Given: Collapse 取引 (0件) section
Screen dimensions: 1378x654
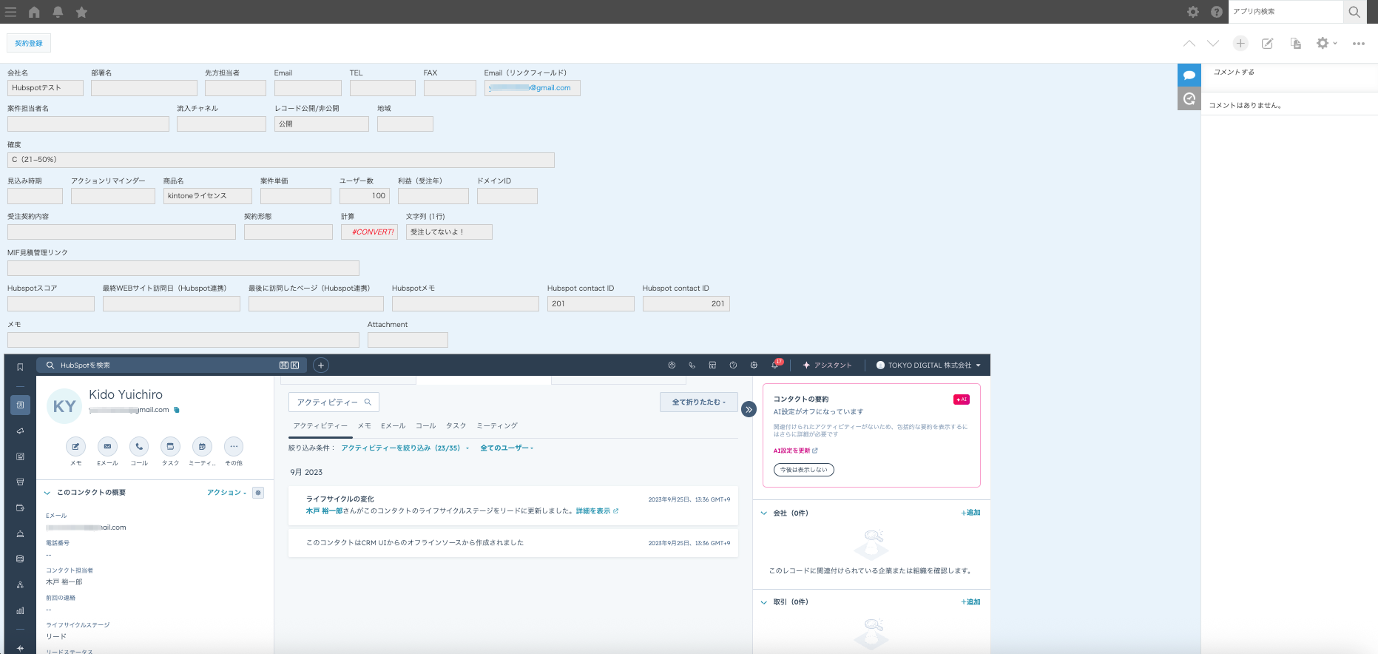Looking at the screenshot, I should click(x=764, y=602).
